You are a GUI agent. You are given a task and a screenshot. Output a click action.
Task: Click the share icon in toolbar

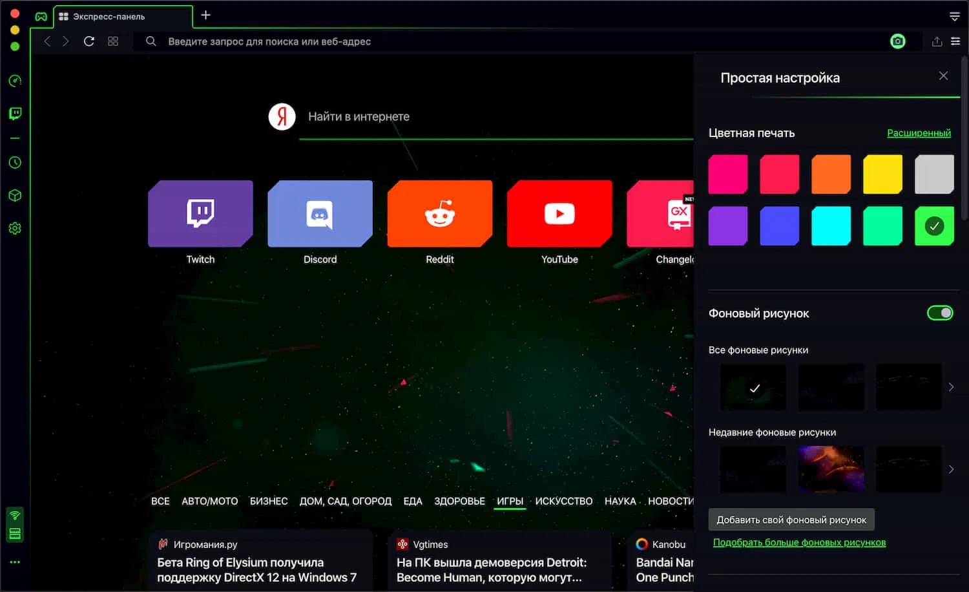pos(937,41)
